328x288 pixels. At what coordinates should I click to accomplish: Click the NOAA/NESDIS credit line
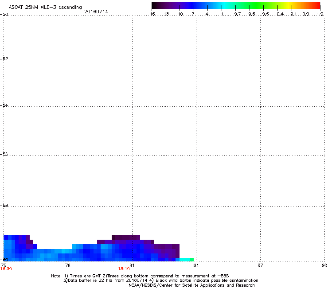click(191, 285)
